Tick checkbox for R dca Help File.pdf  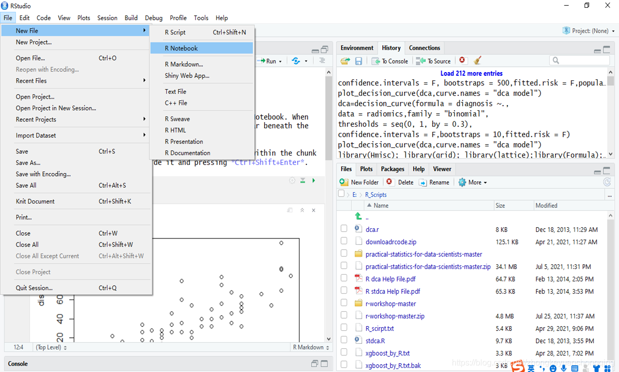(344, 278)
